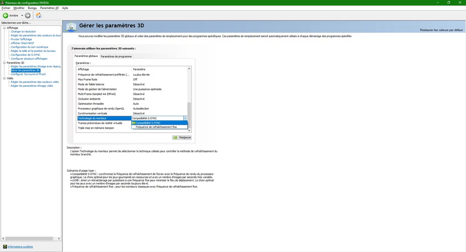Switch to the Paramètres globaux tab
The height and width of the screenshot is (252, 466).
coord(86,56)
